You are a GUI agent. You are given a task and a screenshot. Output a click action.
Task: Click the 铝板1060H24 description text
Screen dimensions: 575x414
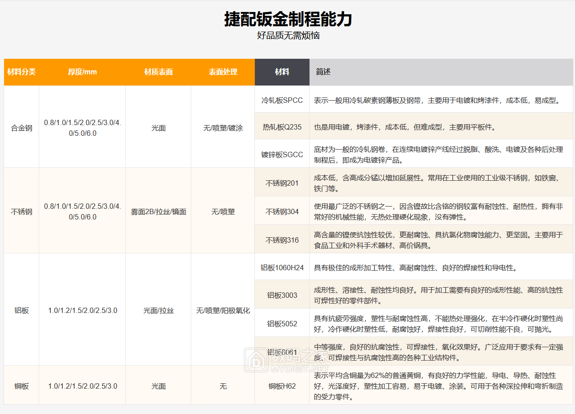[416, 268]
